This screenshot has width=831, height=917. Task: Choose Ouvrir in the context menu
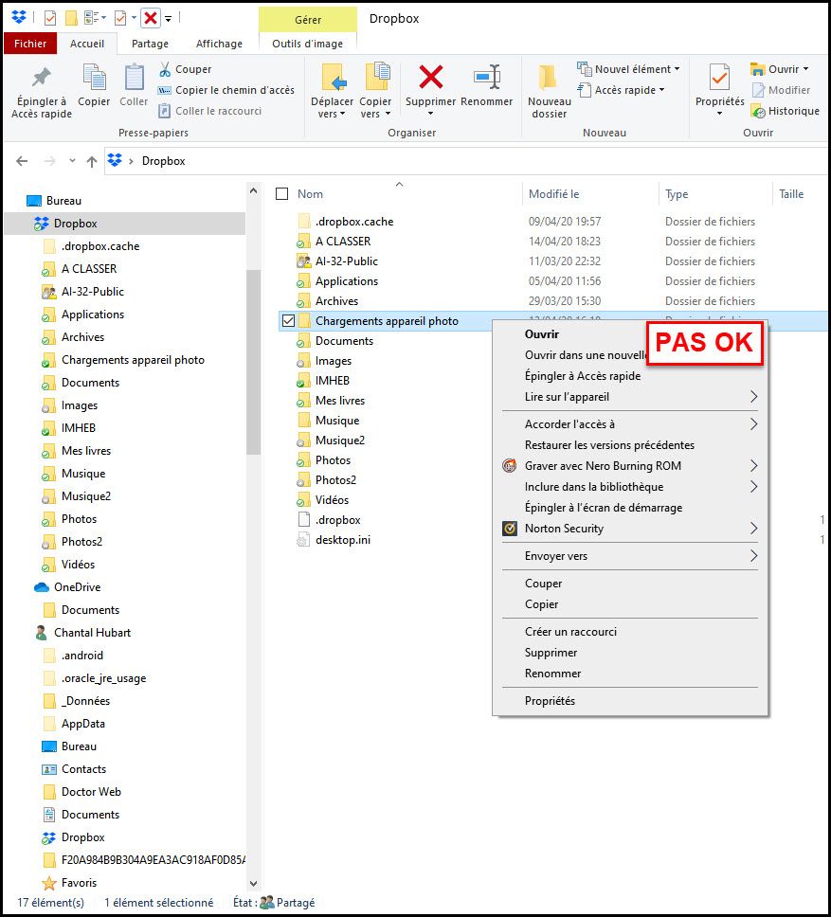tap(542, 334)
